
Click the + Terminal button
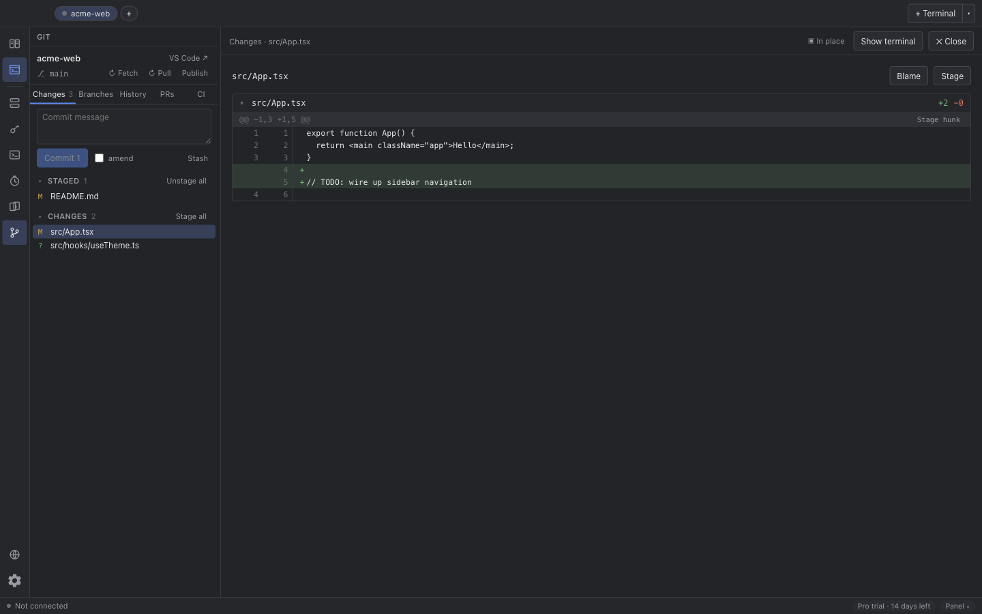(x=935, y=14)
